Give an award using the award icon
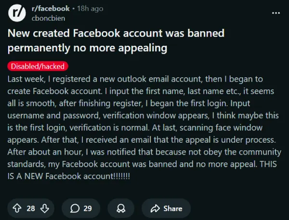 [x=120, y=208]
